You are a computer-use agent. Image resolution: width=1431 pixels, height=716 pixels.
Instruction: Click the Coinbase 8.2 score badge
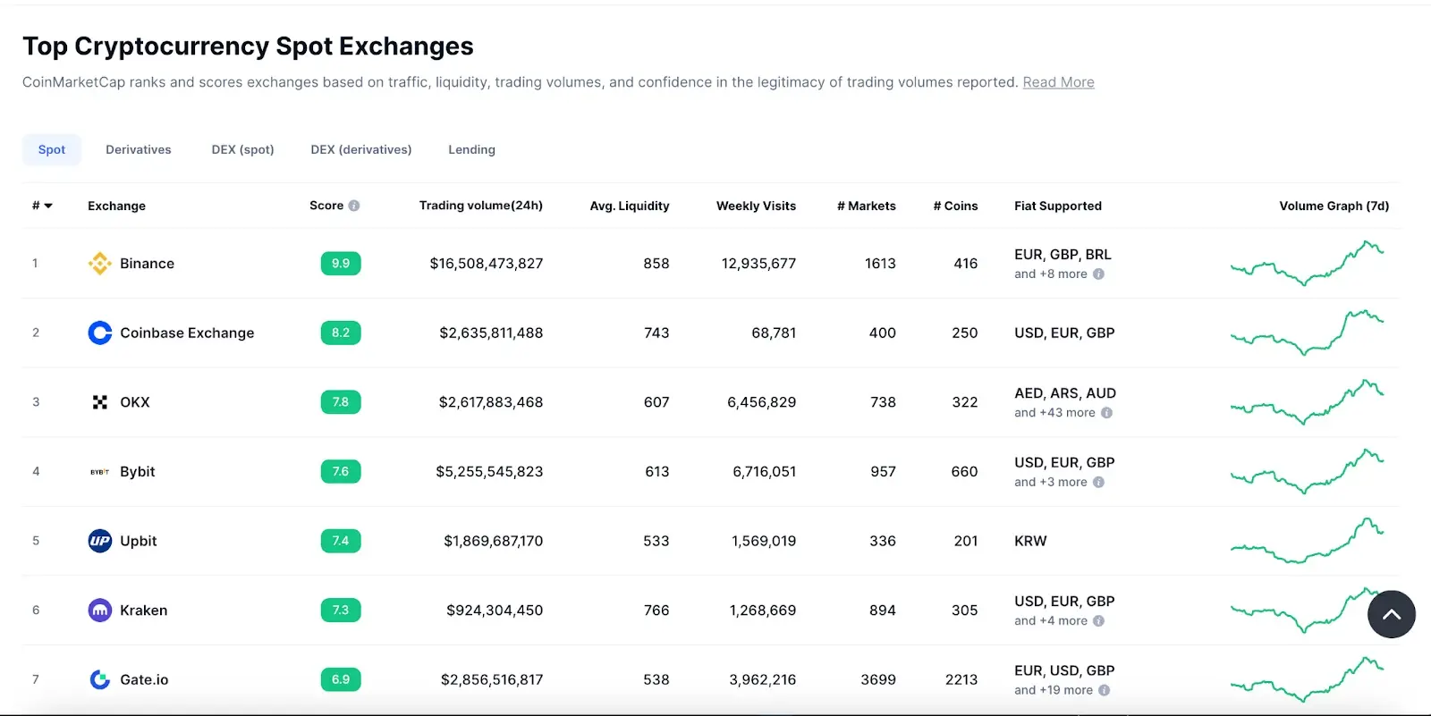pyautogui.click(x=341, y=333)
